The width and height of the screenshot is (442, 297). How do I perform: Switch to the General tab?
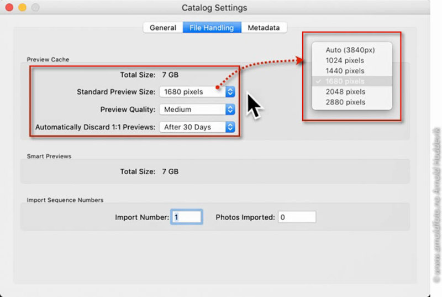(x=163, y=28)
